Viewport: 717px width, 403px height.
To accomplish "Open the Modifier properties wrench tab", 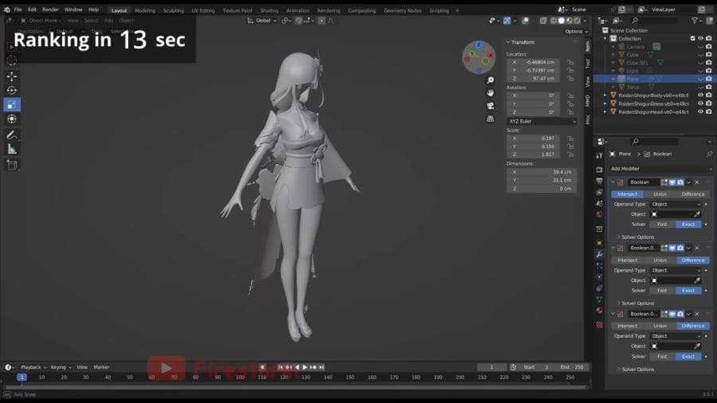I will [x=599, y=255].
